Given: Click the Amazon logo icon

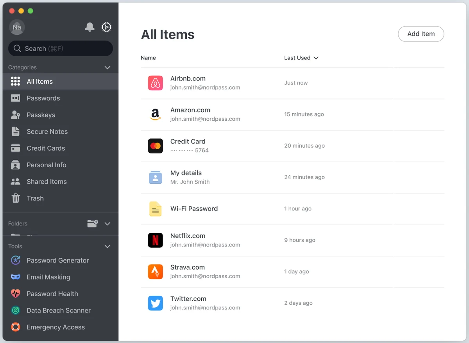Looking at the screenshot, I should click(x=155, y=114).
